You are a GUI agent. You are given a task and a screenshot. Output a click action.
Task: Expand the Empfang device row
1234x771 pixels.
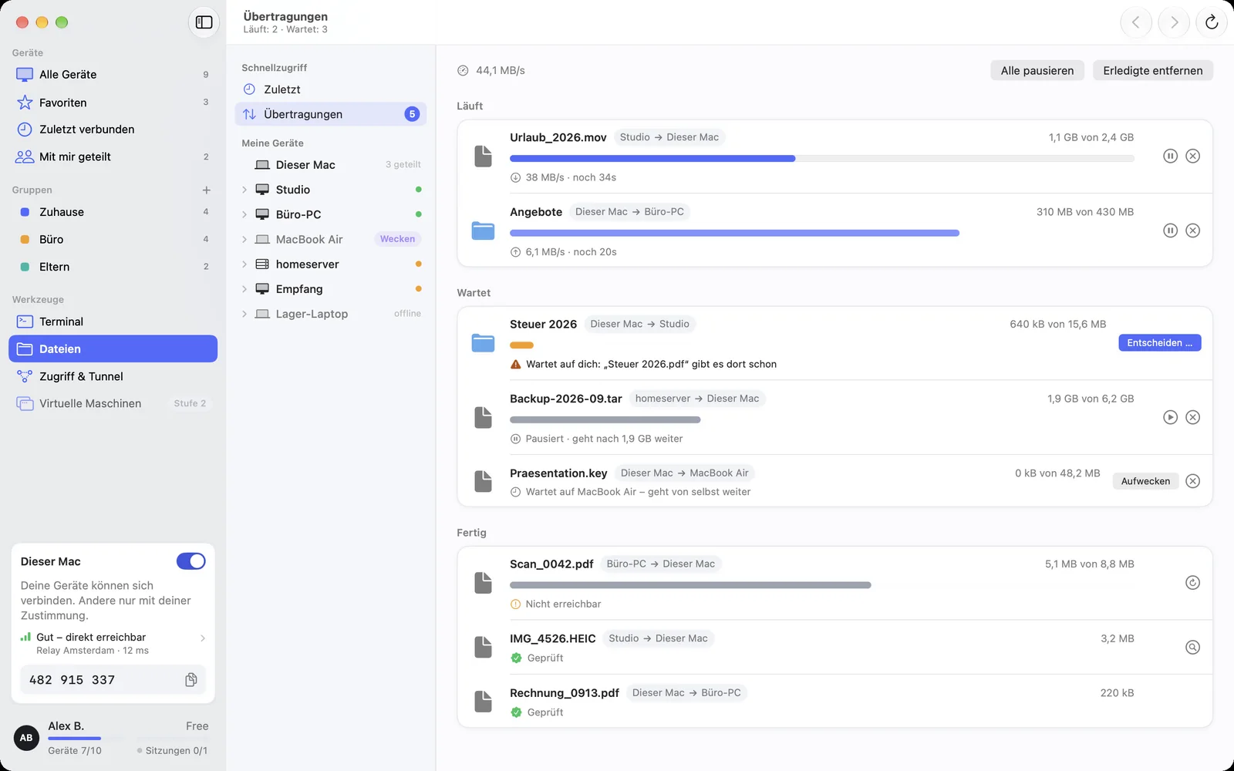pyautogui.click(x=244, y=289)
